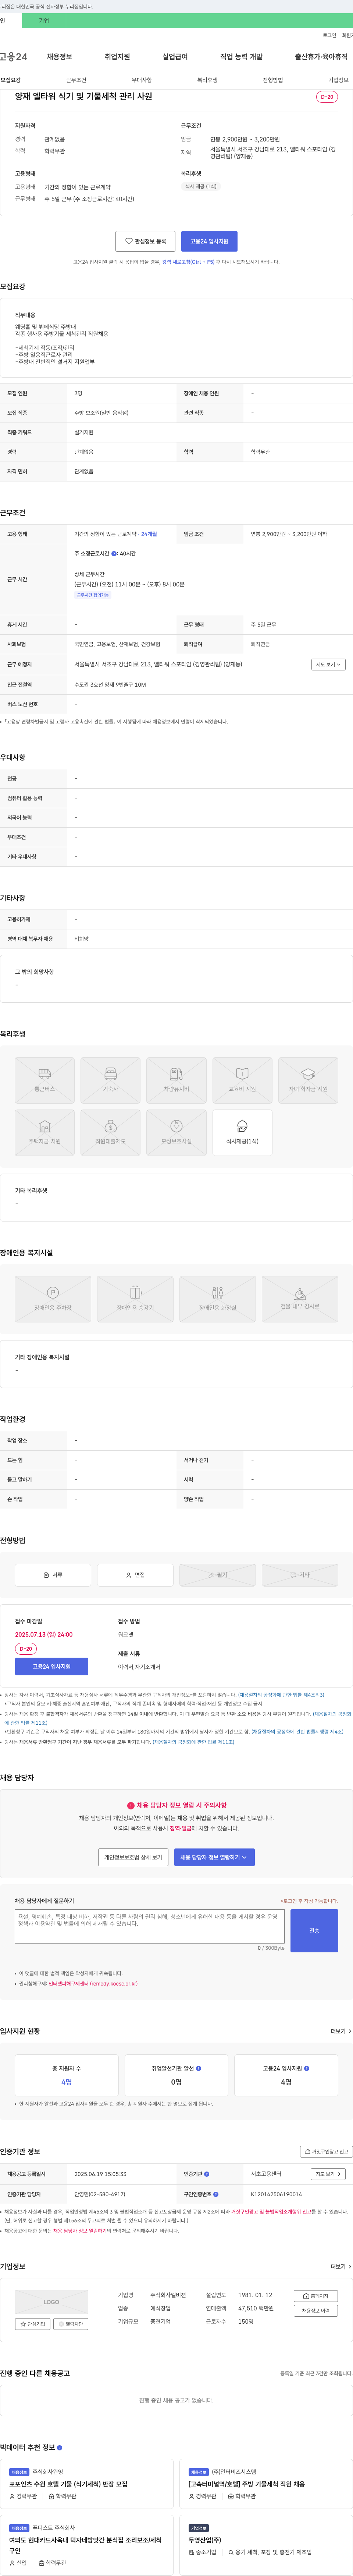Click the 고용24 logo
The width and height of the screenshot is (353, 2576).
(14, 57)
